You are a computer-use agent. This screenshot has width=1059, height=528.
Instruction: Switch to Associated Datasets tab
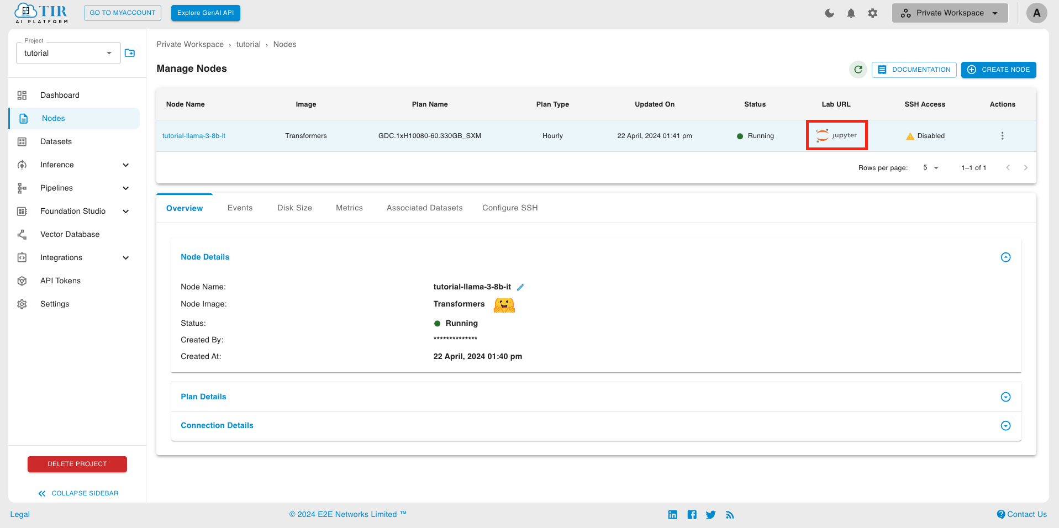click(424, 208)
